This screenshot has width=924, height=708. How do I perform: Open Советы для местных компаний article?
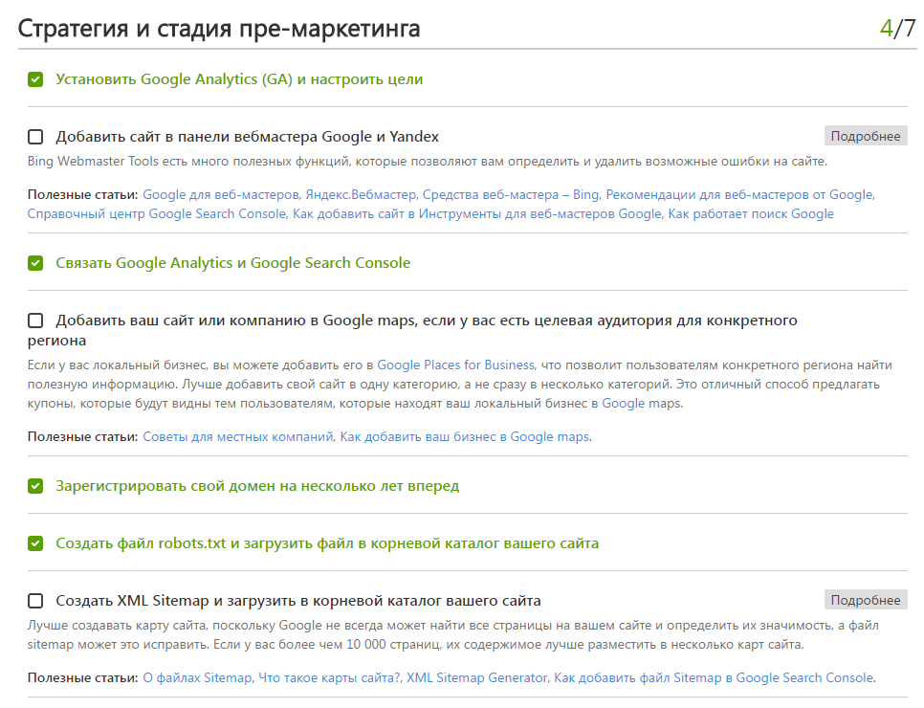pyautogui.click(x=238, y=437)
